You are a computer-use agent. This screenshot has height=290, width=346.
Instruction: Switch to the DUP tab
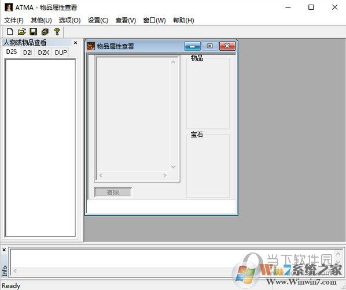coord(61,53)
